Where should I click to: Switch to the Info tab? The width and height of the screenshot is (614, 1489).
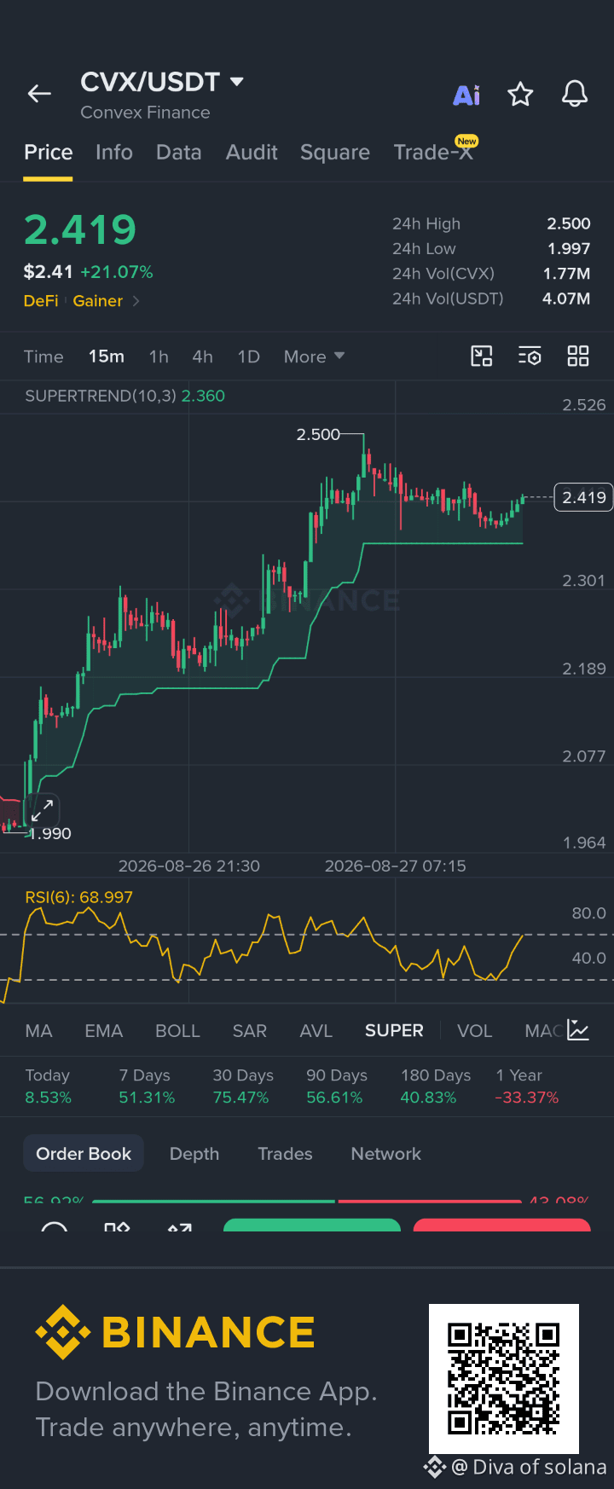(x=114, y=153)
